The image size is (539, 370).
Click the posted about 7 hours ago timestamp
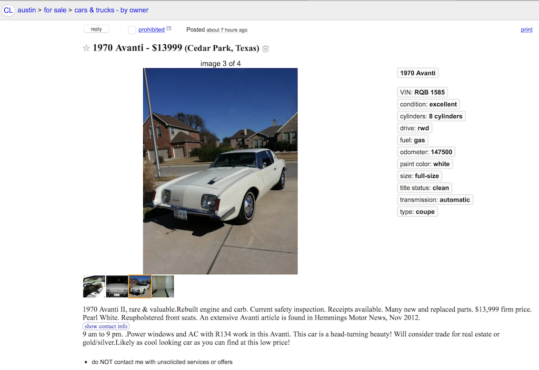pos(227,30)
